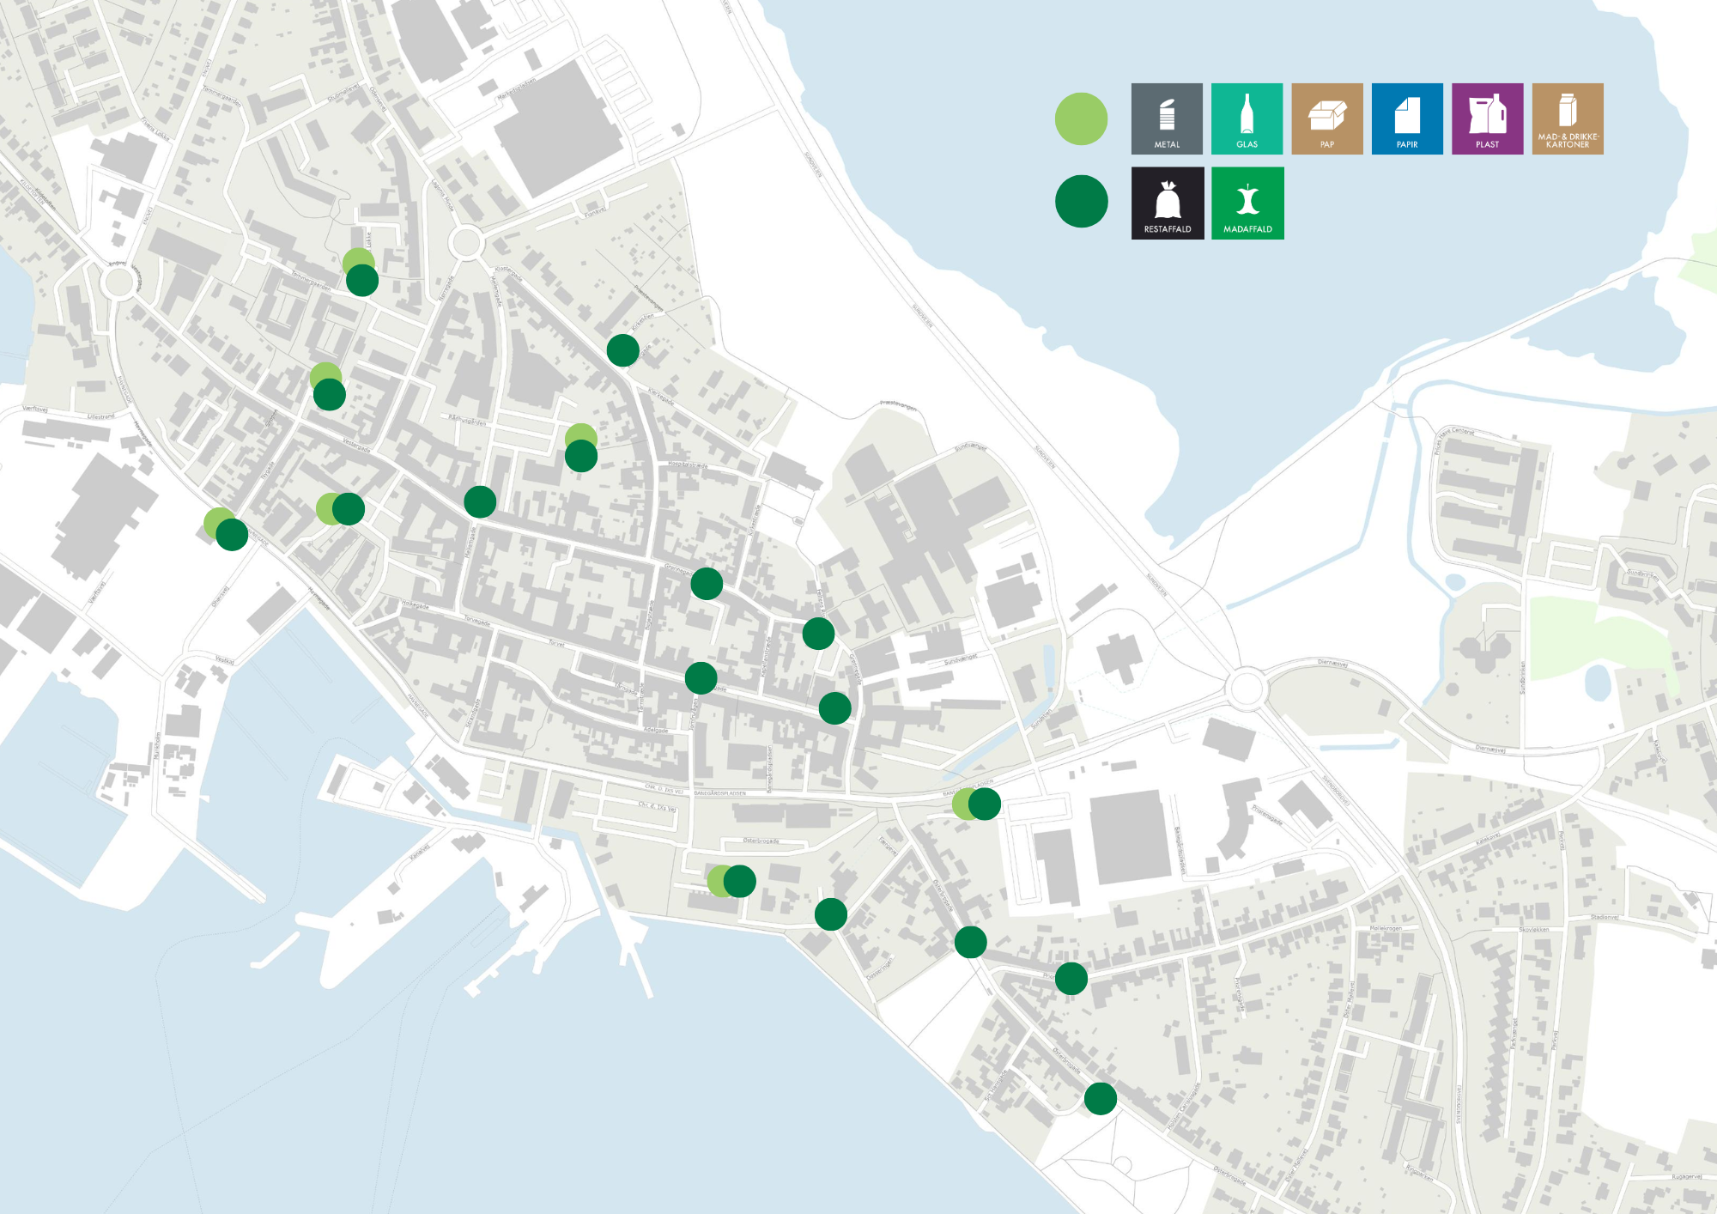The image size is (1717, 1214).
Task: Click the Skovløkken street label
Action: tap(1534, 930)
